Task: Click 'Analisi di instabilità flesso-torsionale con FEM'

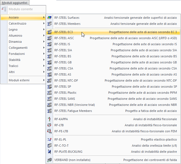Action: click(x=144, y=131)
